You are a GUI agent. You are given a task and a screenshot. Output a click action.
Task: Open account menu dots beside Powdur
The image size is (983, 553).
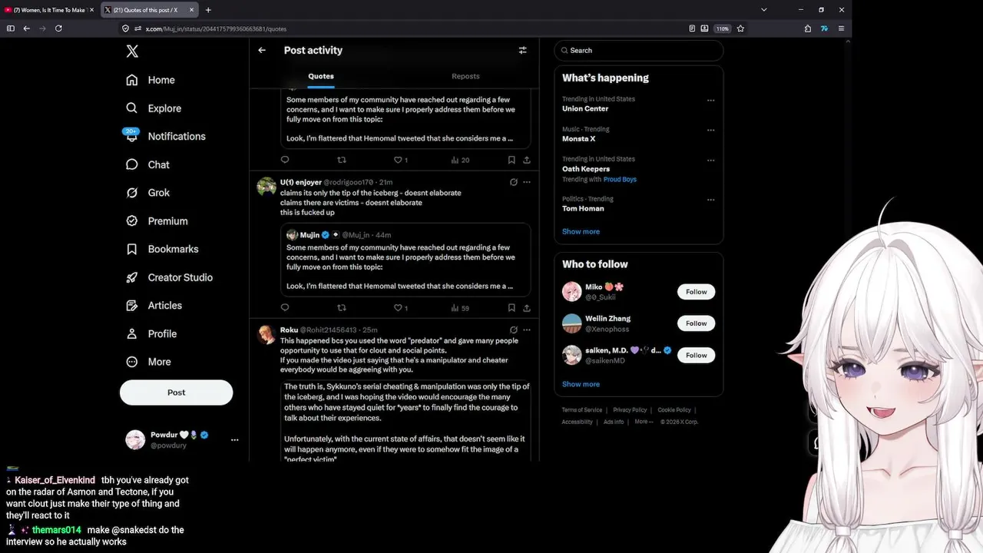[235, 440]
